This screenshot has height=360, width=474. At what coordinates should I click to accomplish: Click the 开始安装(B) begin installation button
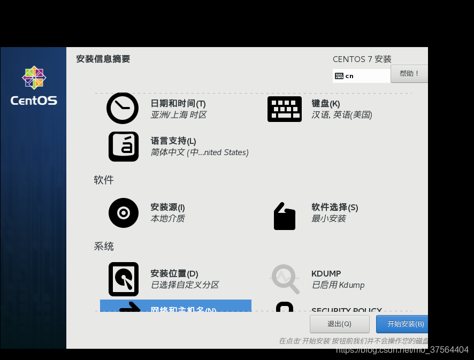pos(402,324)
